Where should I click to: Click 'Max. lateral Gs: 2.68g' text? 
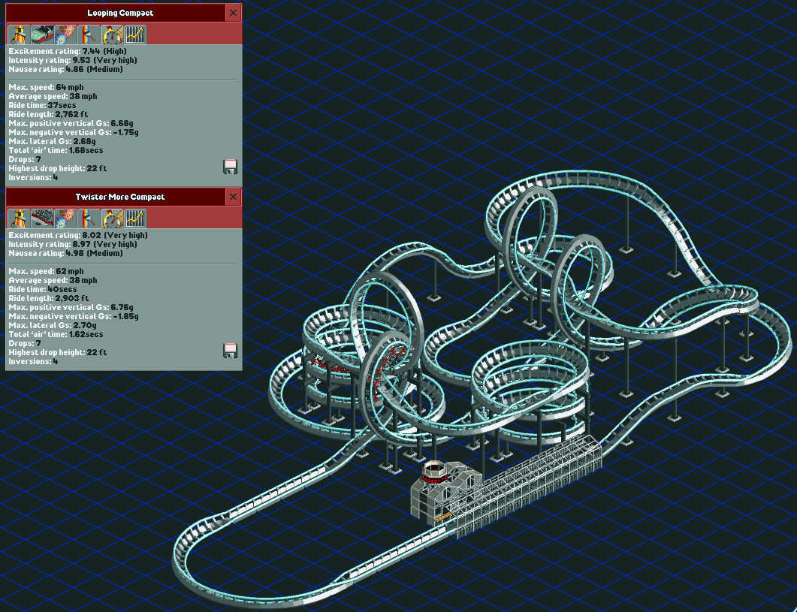click(52, 141)
